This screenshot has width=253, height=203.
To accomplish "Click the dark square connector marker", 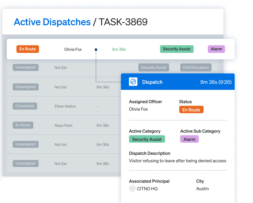I will 96,50.
